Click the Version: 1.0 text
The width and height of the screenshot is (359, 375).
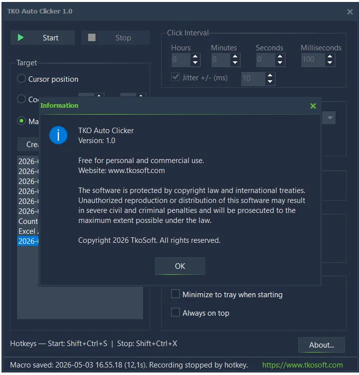coord(97,141)
